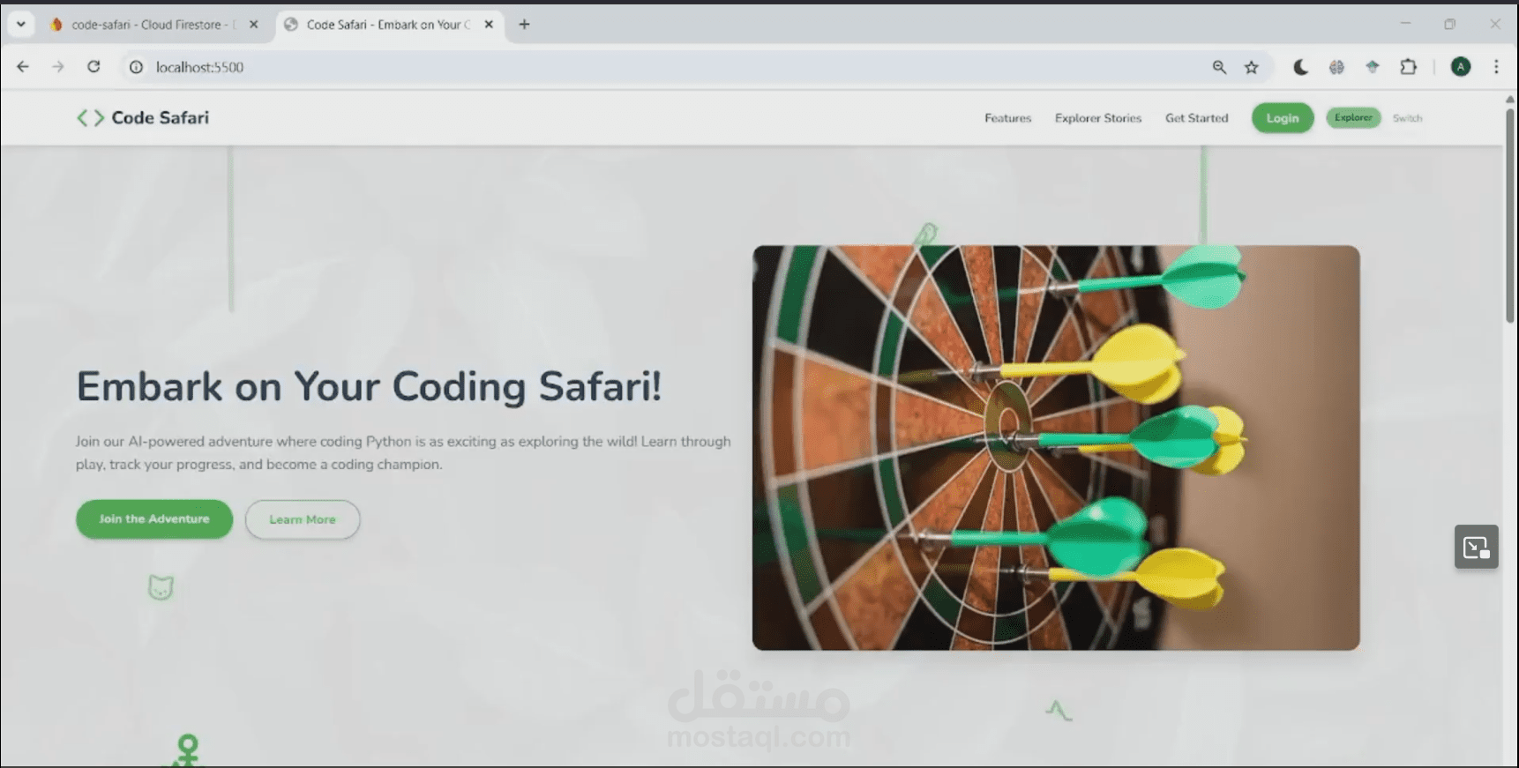Click the heading Embark on Your Coding Safari!
The image size is (1519, 768).
coord(369,387)
